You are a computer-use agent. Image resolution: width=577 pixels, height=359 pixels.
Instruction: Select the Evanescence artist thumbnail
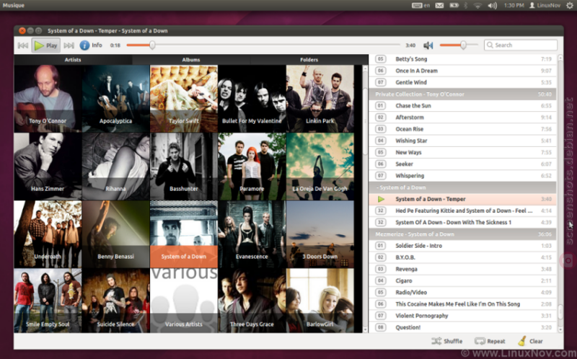252,234
